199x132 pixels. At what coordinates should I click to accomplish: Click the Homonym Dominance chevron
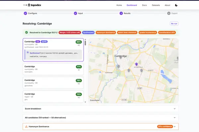click(x=175, y=127)
